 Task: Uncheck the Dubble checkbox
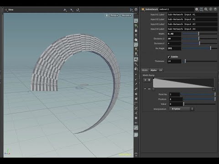tap(169, 57)
